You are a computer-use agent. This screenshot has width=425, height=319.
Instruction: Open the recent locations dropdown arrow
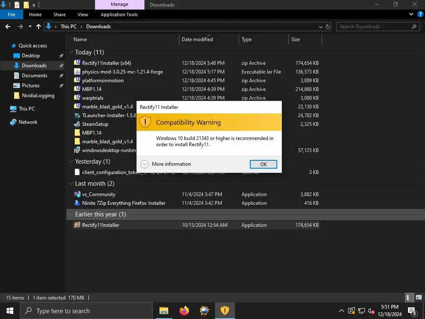[30, 27]
